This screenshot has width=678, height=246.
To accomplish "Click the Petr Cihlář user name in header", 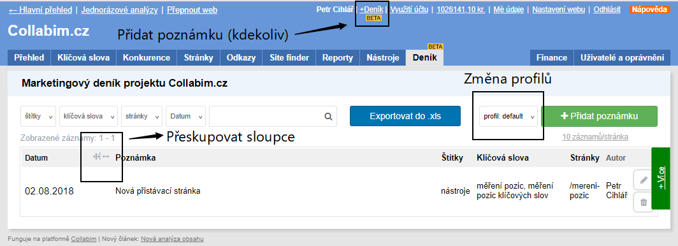I will pyautogui.click(x=335, y=9).
